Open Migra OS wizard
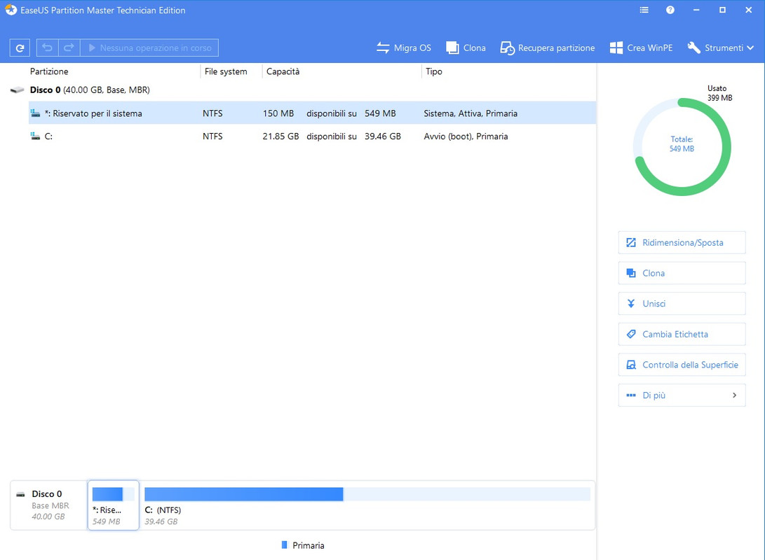This screenshot has height=560, width=765. coord(403,48)
